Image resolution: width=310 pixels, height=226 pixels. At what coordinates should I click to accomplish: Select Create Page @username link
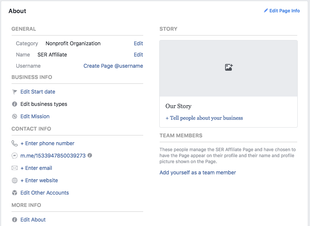click(x=113, y=66)
